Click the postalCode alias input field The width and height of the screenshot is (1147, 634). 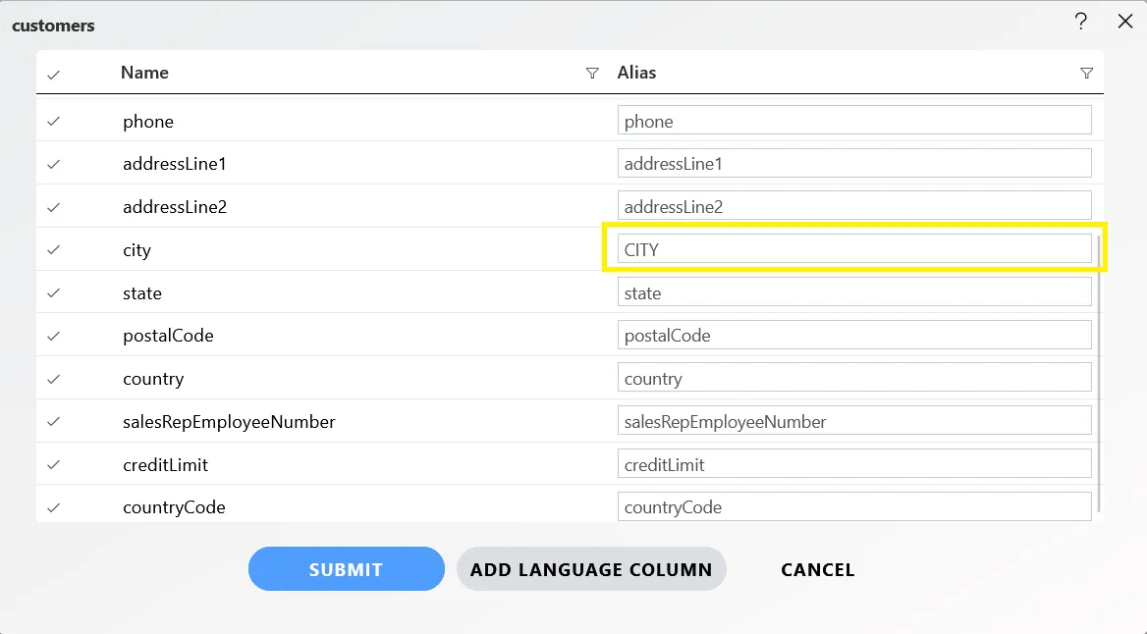[x=854, y=335]
